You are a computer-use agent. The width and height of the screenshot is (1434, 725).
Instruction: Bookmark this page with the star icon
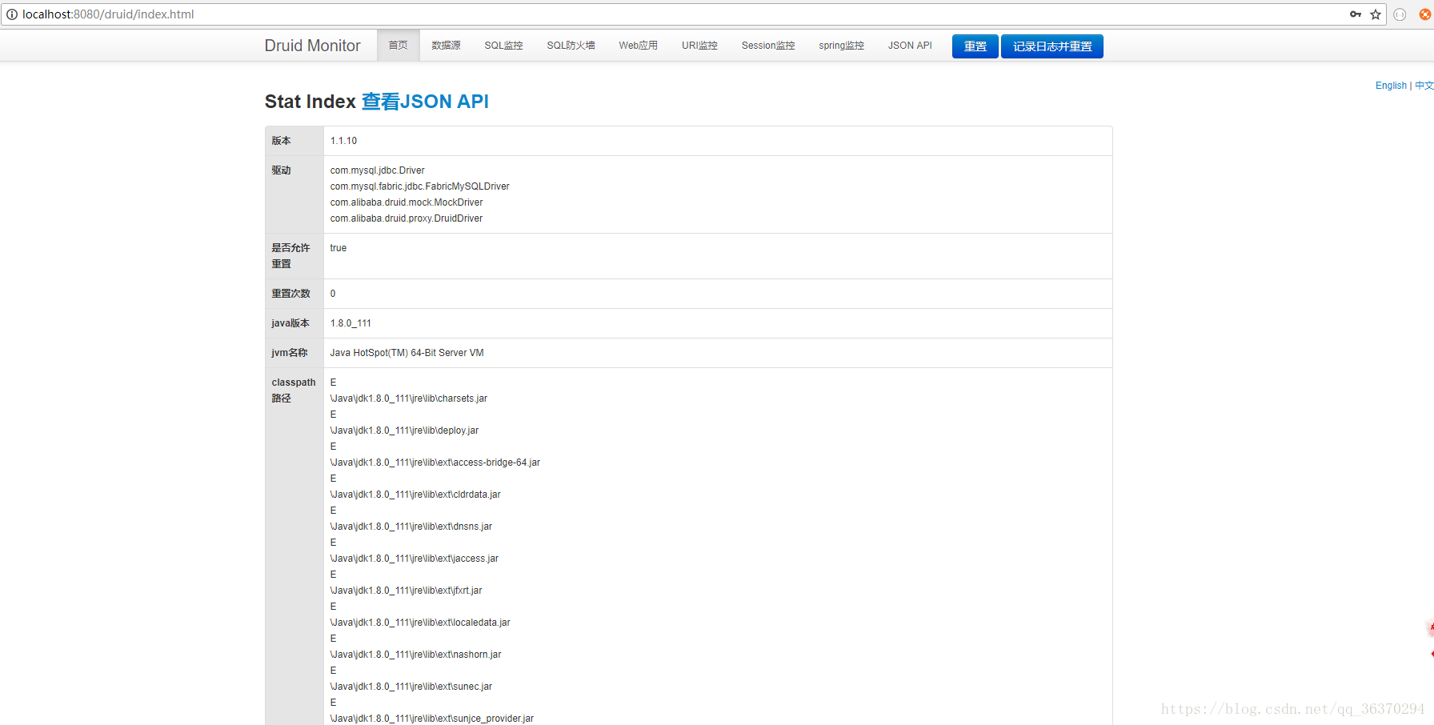pos(1376,14)
